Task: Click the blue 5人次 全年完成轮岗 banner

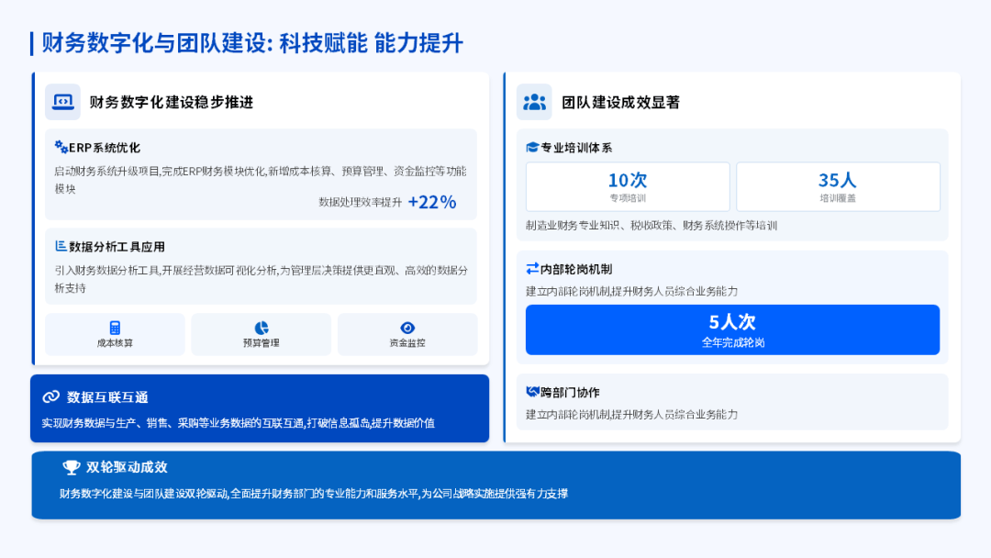Action: point(732,329)
